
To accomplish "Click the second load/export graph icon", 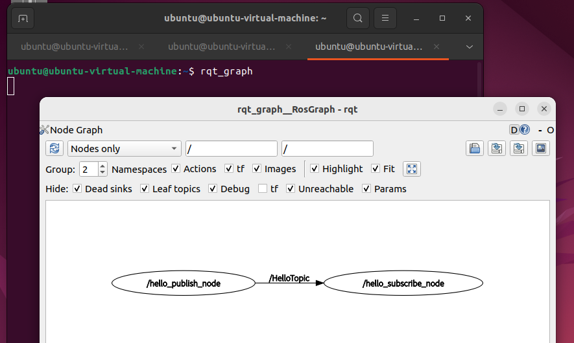I will [x=519, y=149].
